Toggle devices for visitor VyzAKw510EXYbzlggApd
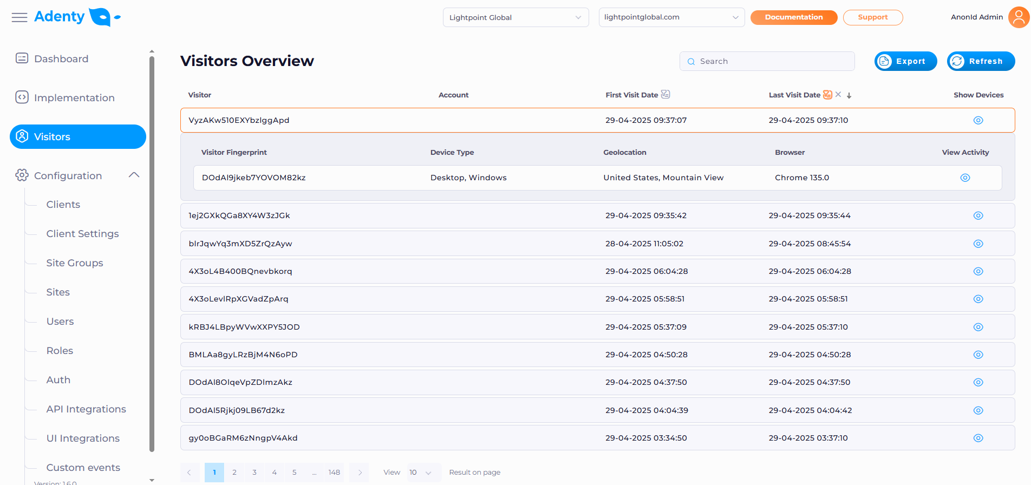 (x=978, y=120)
